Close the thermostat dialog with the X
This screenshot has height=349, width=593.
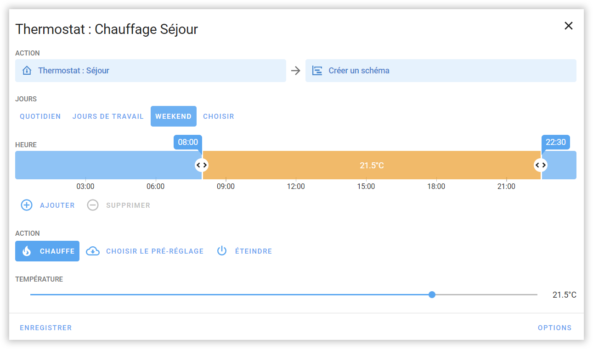[569, 26]
